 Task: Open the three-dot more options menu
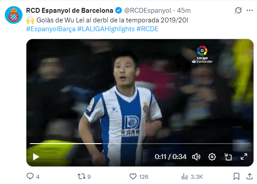point(250,11)
